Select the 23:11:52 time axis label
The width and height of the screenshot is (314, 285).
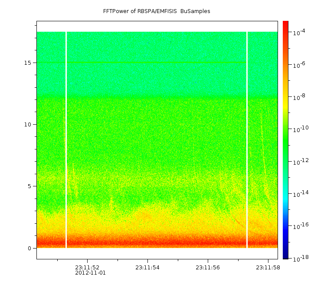(x=87, y=267)
